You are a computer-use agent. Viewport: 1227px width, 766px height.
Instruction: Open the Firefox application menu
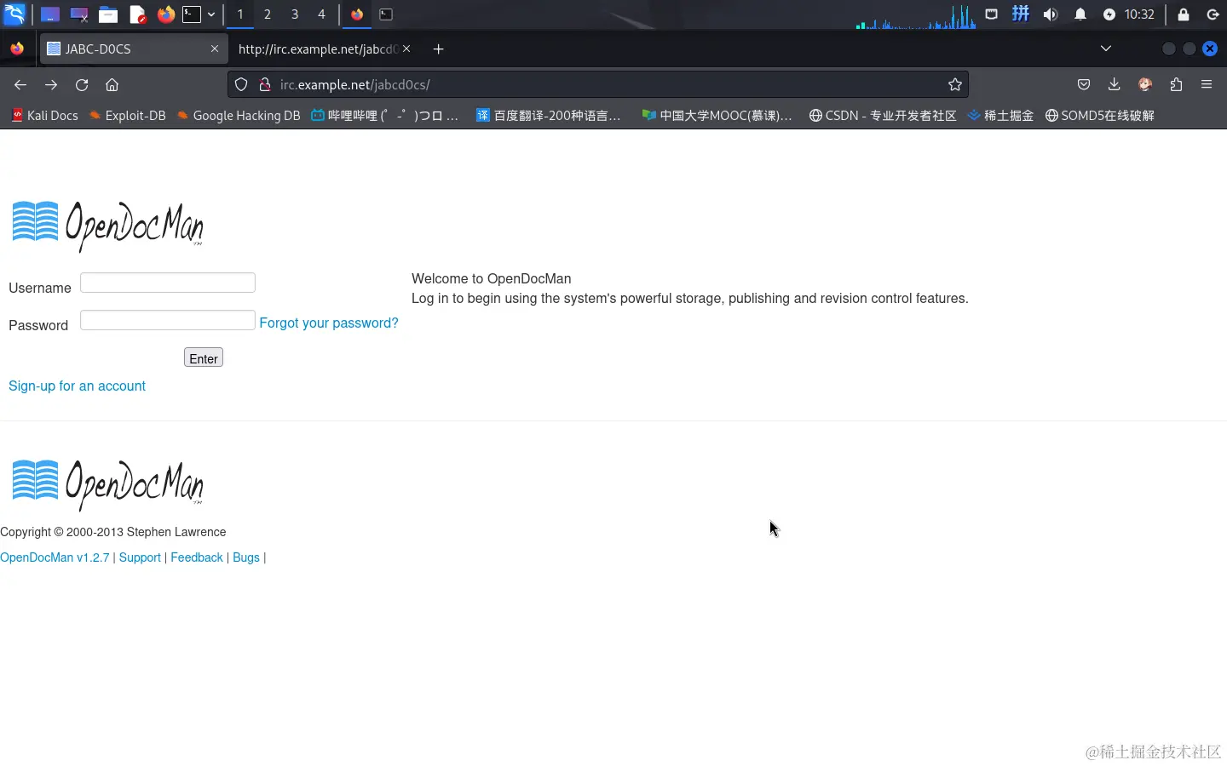point(1207,85)
